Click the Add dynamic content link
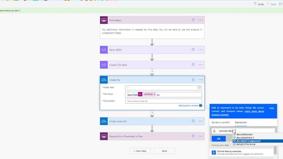283x159 pixels. tap(188, 106)
